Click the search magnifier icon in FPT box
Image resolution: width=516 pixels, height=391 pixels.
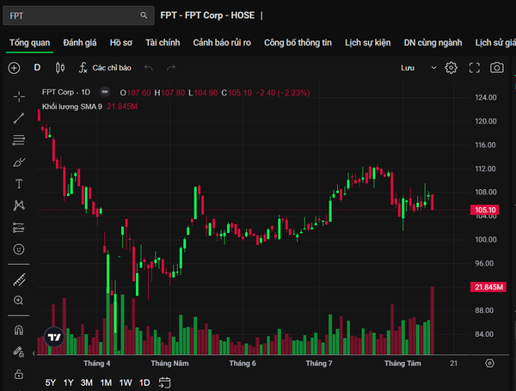[144, 15]
